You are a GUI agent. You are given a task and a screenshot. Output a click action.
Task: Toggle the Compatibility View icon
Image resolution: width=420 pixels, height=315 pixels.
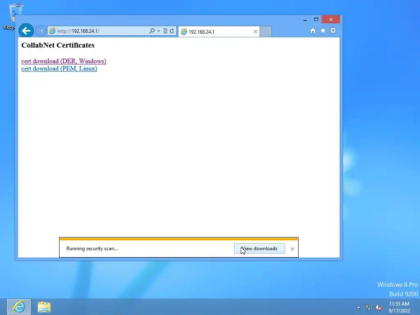[165, 31]
